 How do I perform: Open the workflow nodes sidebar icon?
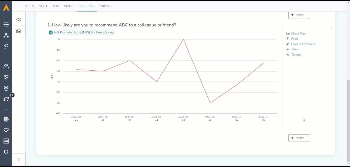(x=6, y=35)
